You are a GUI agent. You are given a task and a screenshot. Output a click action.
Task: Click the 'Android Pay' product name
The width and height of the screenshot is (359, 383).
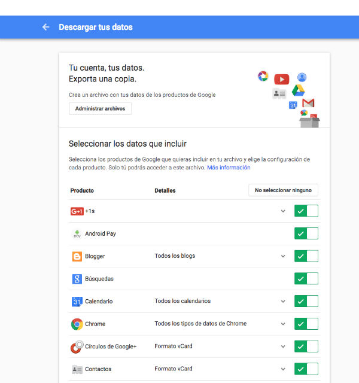101,234
